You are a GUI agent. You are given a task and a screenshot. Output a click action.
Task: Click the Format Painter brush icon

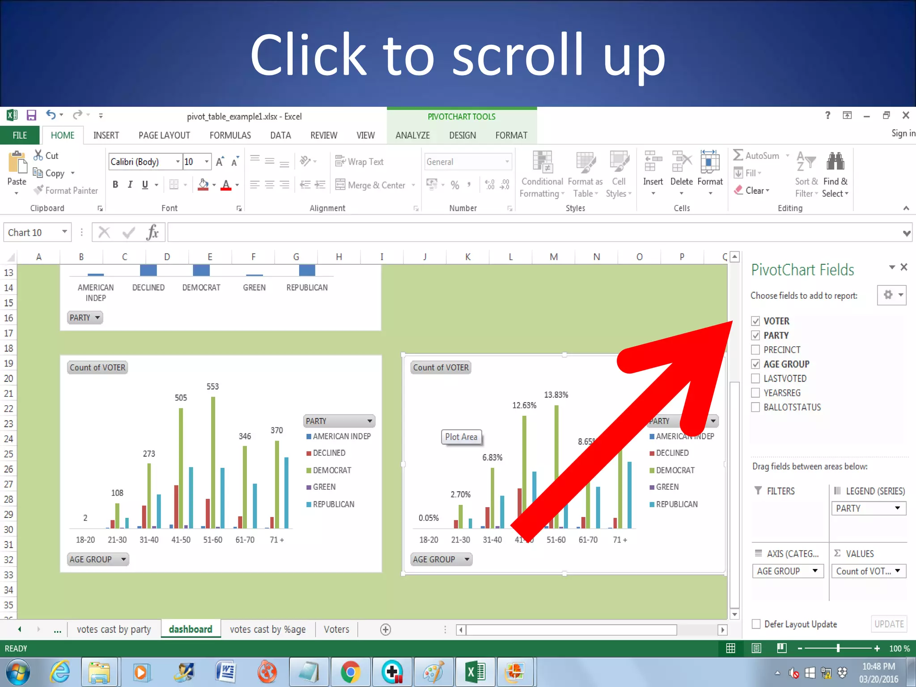pyautogui.click(x=39, y=190)
